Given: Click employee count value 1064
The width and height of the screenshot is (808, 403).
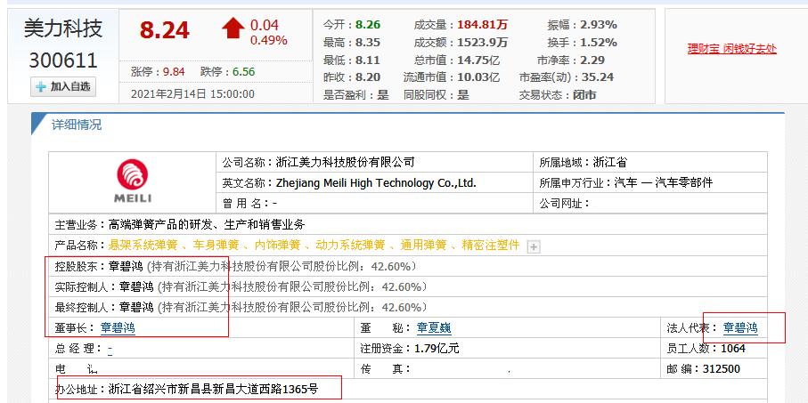Looking at the screenshot, I should coord(733,349).
